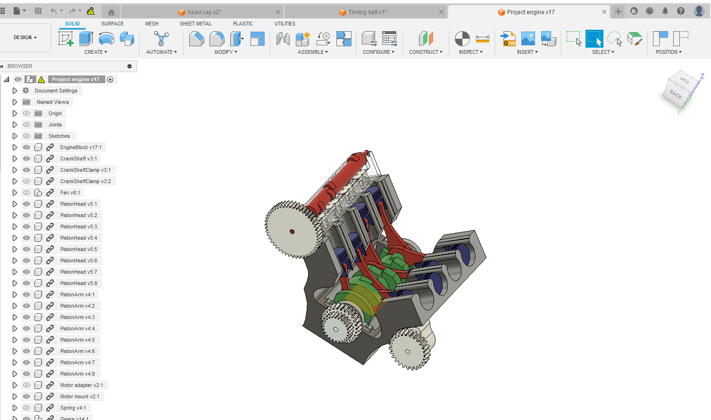The height and width of the screenshot is (420, 711).
Task: Toggle visibility of Joints folder
Action: [x=26, y=125]
